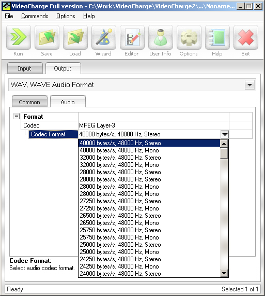The width and height of the screenshot is (265, 296).
Task: Choose 25750 bytes/s, 48000 Hz, Stereo
Action: [149, 230]
